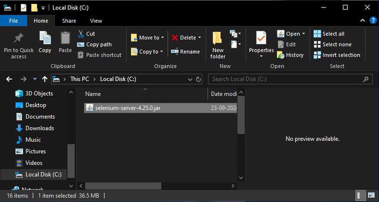This screenshot has width=379, height=202.
Task: Click the file list vertical scrollbar
Action: click(x=241, y=115)
